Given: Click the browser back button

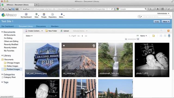Looking at the screenshot, I should click(3, 9).
